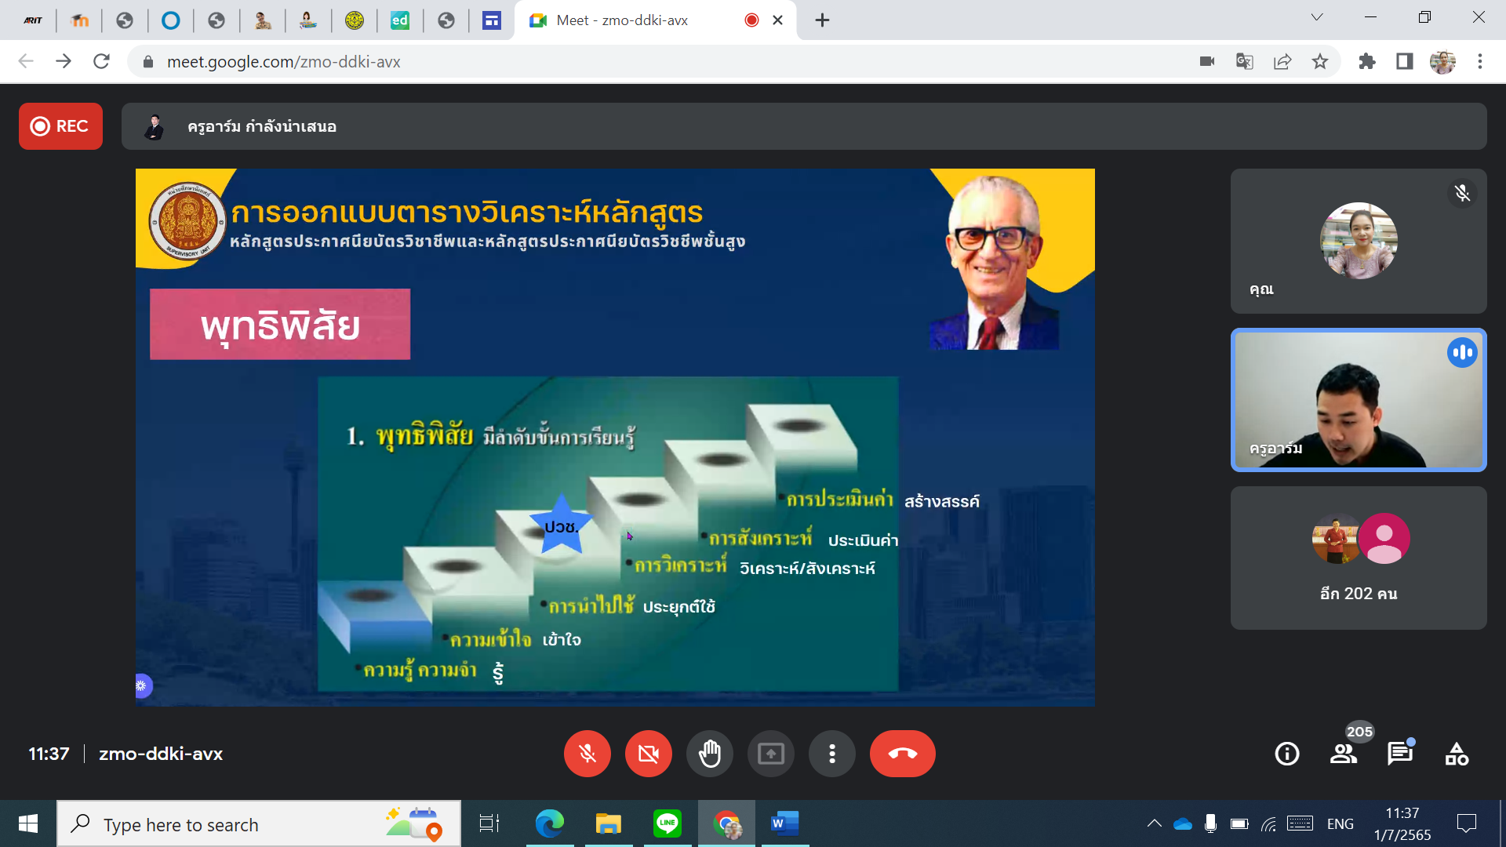Viewport: 1506px width, 847px height.
Task: Open the Chrome profile avatar
Action: coord(1442,61)
